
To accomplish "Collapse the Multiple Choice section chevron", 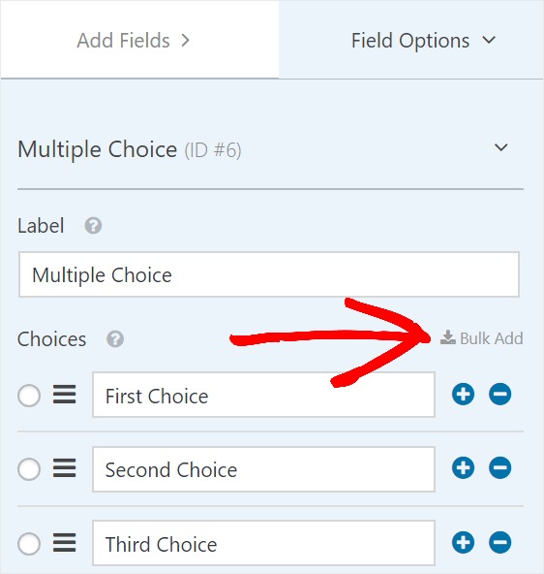I will [500, 147].
